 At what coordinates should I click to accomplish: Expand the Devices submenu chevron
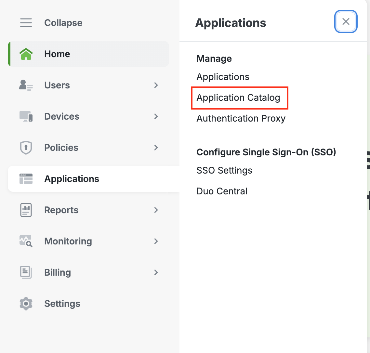pos(156,116)
